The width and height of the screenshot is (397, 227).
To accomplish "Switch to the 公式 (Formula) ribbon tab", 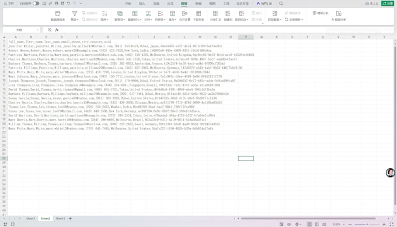I will [x=170, y=3].
